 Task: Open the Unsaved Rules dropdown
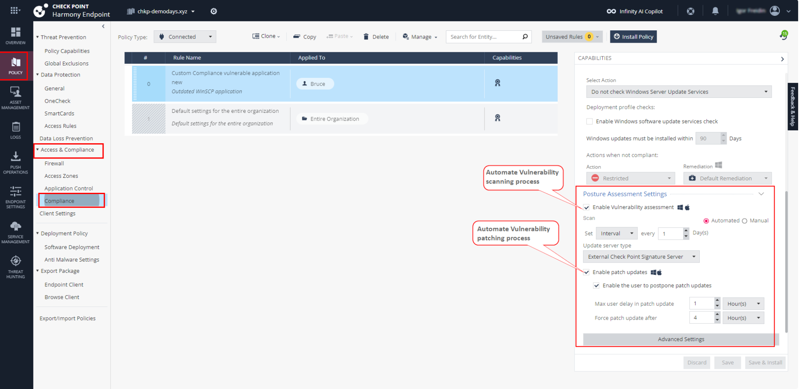tap(572, 37)
